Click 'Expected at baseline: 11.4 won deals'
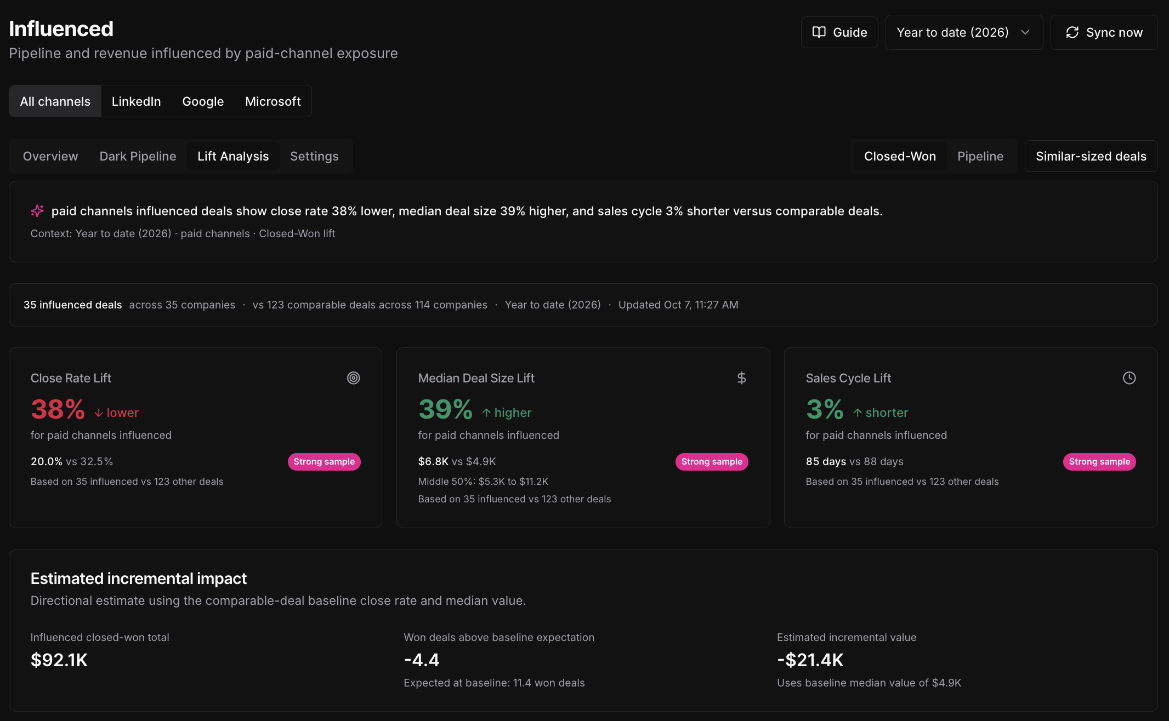 pos(494,683)
